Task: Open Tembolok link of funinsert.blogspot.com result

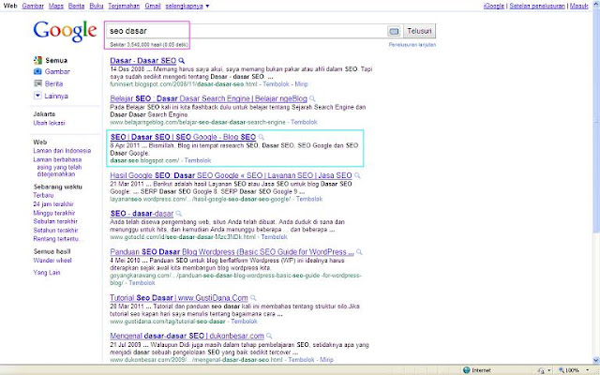Action: point(276,84)
